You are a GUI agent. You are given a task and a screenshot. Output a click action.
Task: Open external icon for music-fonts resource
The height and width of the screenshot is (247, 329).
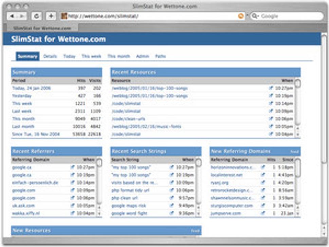[271, 126]
